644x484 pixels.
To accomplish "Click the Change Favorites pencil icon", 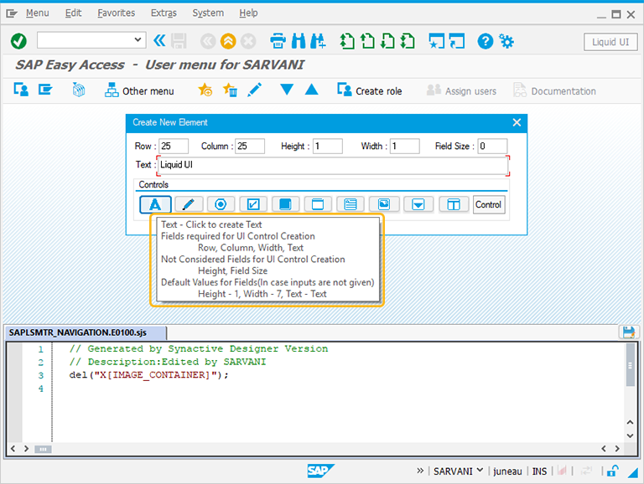I will [255, 90].
